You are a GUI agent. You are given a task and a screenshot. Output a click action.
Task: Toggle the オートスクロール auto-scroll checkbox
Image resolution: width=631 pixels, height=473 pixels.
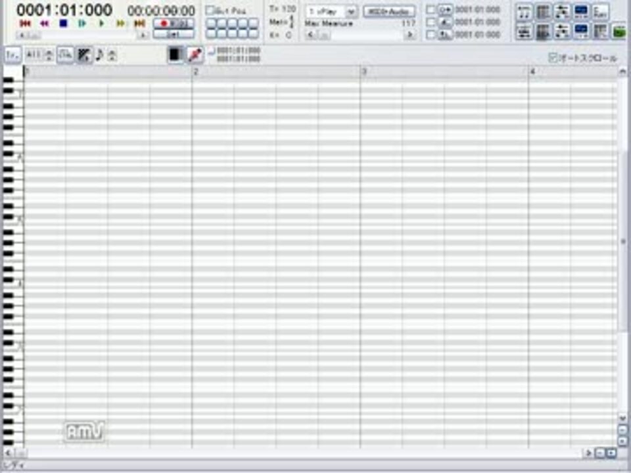[x=553, y=58]
